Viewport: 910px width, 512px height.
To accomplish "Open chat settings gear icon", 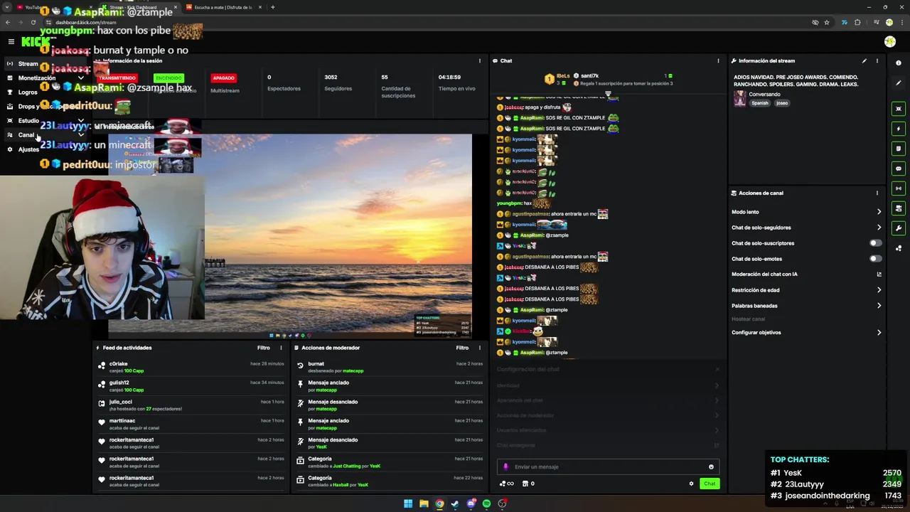I will (691, 484).
